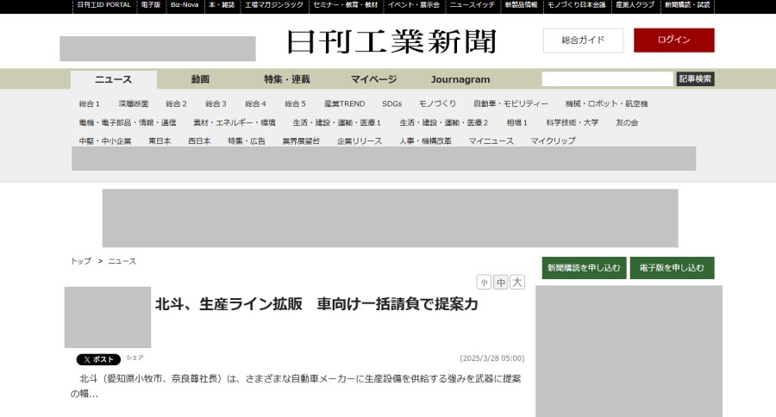Open the モノづくり category
The image size is (776, 417).
437,104
